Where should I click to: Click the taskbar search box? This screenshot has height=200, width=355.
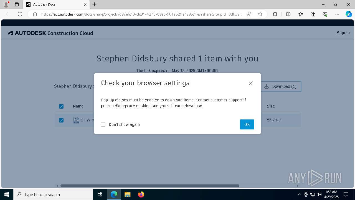tap(53, 194)
